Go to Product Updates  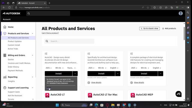15,41
